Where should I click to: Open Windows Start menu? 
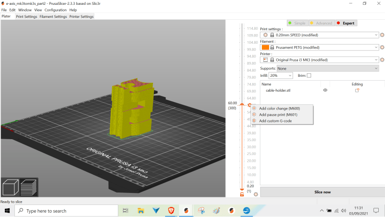[7, 211]
